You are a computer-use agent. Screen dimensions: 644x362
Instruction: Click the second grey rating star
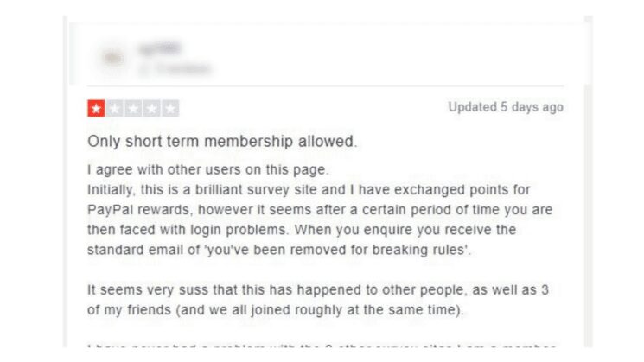click(x=115, y=109)
